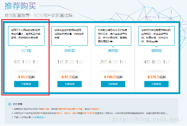Click the 2核 4GB 1M configuration text
This screenshot has height=126, width=187.
113,62
